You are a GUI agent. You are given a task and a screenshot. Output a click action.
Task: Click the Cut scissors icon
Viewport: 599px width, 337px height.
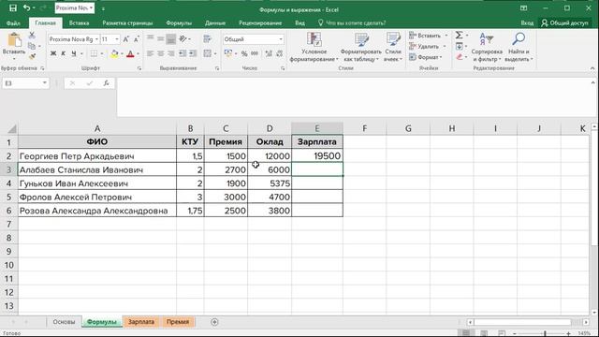pyautogui.click(x=32, y=36)
